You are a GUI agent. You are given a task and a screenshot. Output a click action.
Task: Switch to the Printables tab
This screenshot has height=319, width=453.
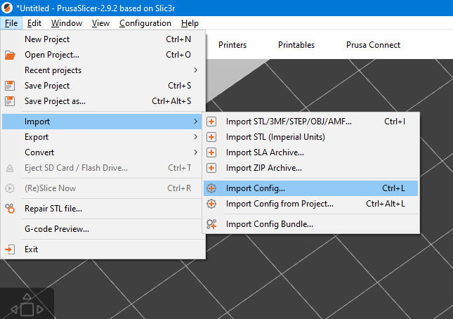pos(296,45)
